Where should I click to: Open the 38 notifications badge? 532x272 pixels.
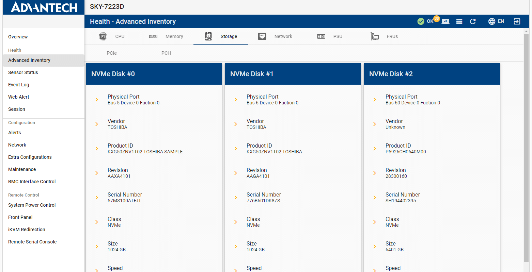coord(437,18)
